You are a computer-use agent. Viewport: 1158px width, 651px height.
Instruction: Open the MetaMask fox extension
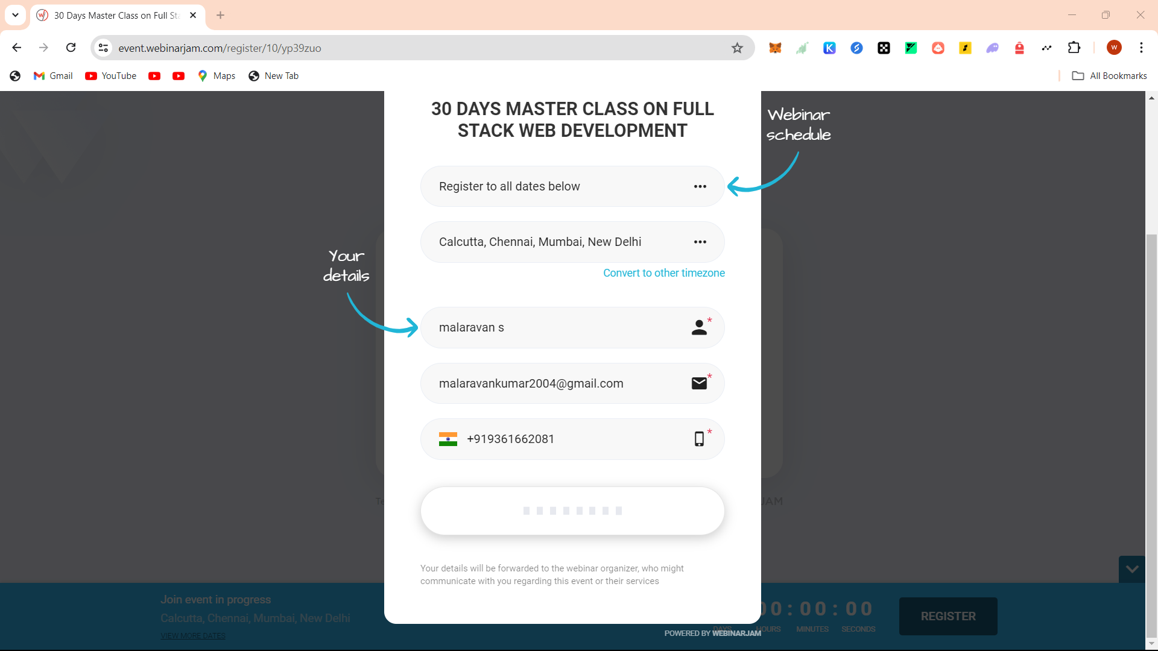(775, 48)
